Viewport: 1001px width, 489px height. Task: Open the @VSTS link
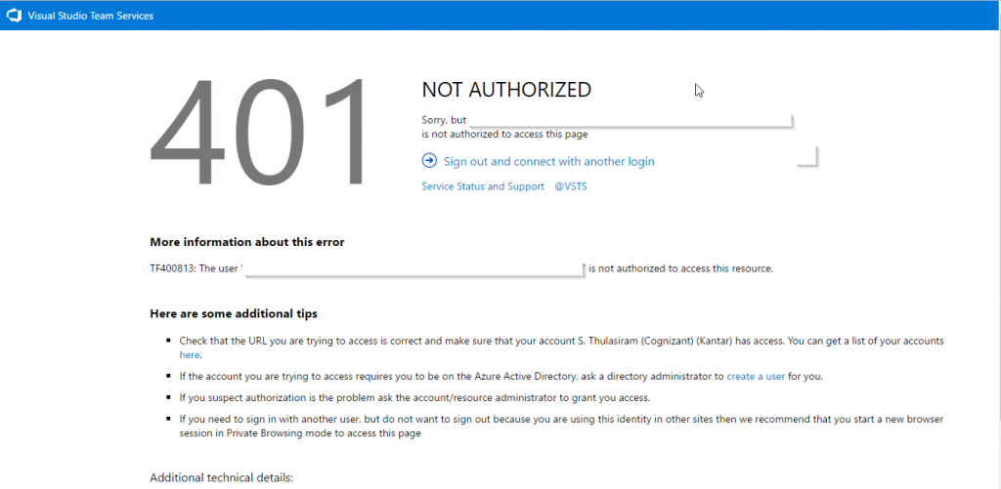point(571,186)
